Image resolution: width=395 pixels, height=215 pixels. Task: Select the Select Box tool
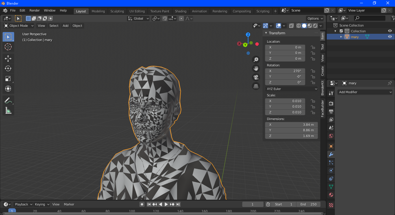(8, 37)
